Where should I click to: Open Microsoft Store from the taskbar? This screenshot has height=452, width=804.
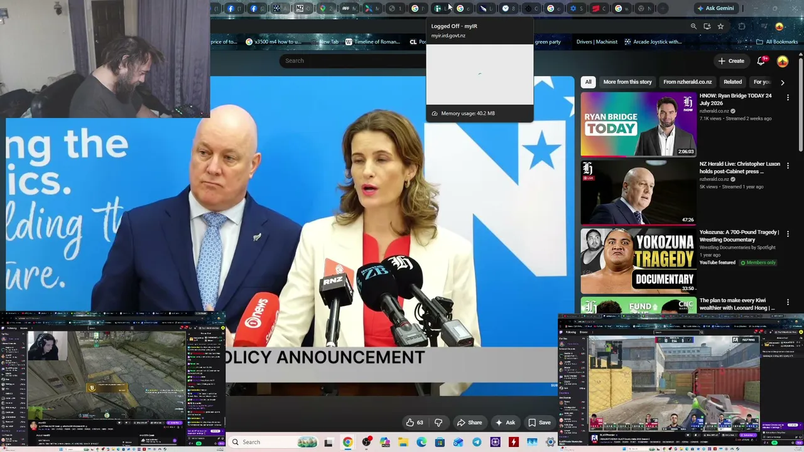(x=440, y=443)
